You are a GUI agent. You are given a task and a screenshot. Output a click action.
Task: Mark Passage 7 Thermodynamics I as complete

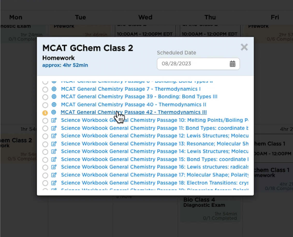[45, 90]
